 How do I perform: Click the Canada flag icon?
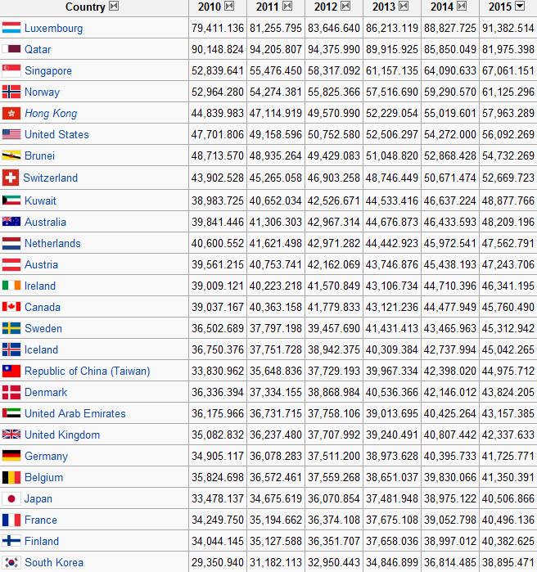[x=11, y=307]
